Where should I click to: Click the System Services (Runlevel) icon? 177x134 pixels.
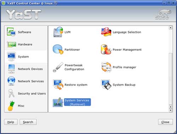click(58, 102)
